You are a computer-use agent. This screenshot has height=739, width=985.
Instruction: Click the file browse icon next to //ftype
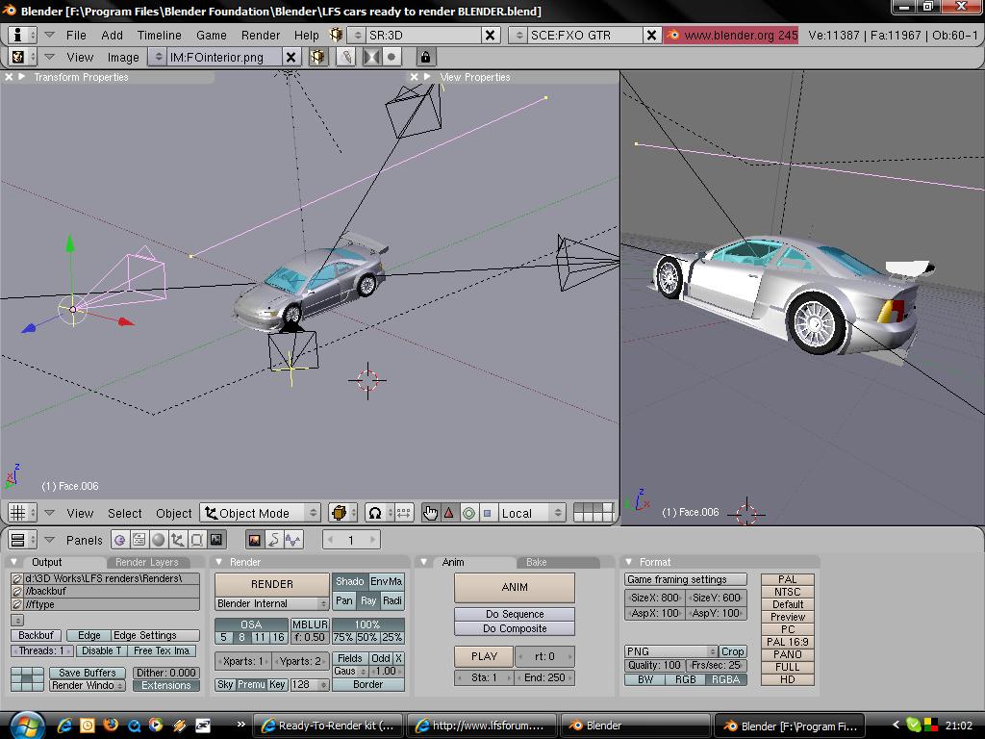coord(17,604)
